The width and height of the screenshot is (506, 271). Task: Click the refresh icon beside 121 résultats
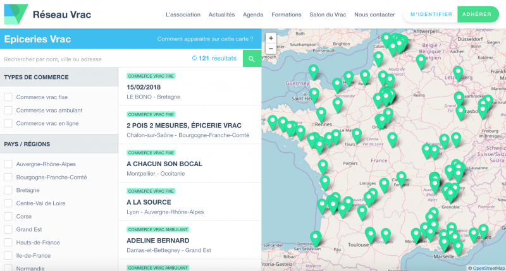click(x=194, y=58)
